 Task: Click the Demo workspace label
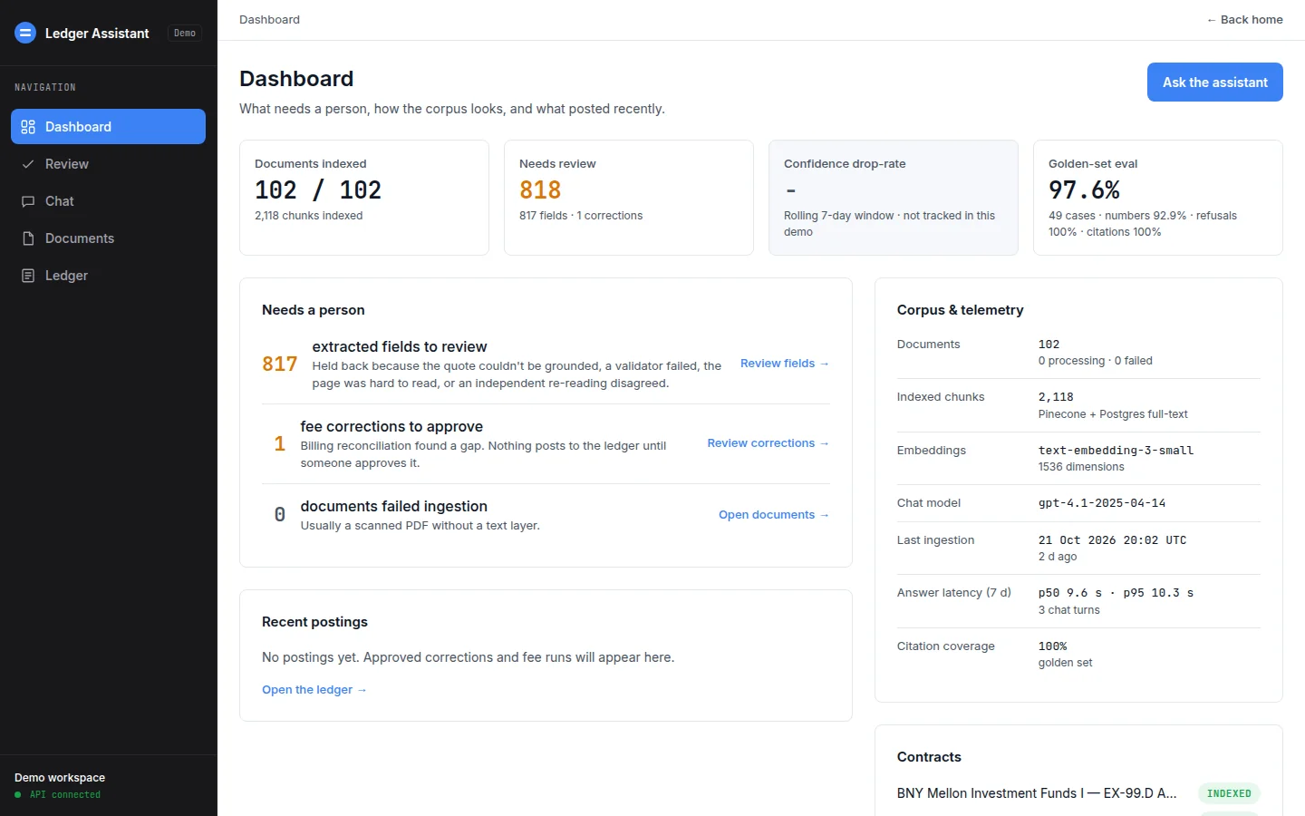point(60,778)
